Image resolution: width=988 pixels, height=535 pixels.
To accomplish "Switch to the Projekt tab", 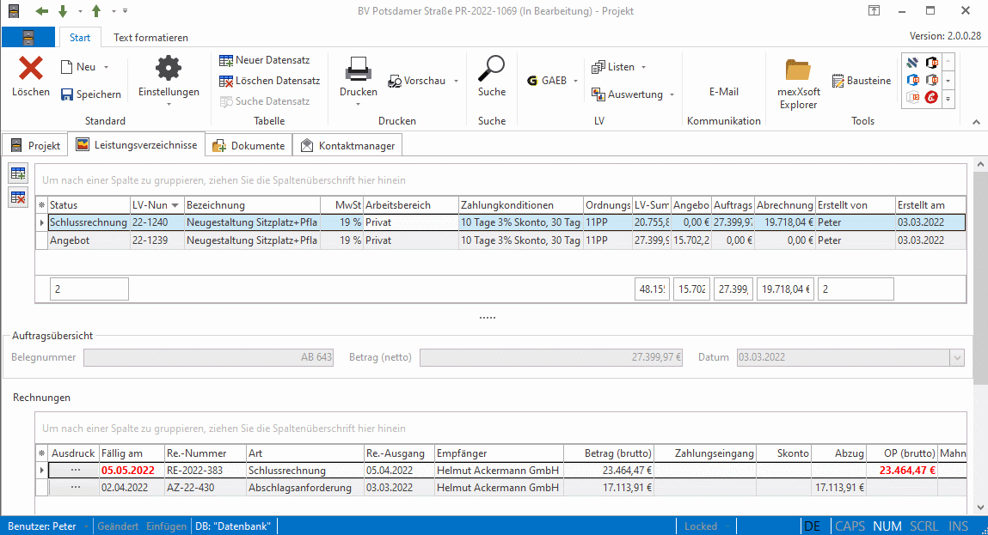I will (36, 145).
